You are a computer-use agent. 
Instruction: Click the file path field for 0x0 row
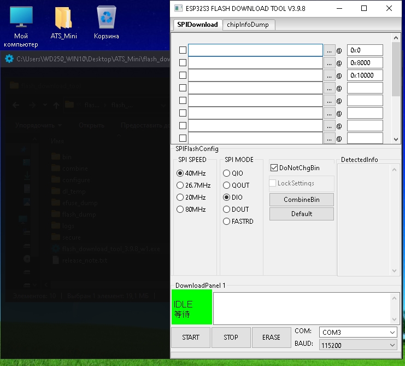[x=255, y=50]
